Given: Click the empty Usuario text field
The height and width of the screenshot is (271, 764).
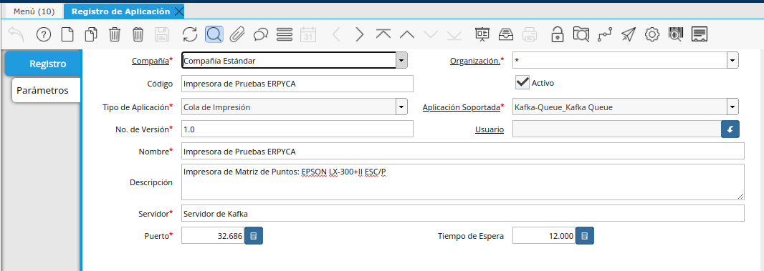Looking at the screenshot, I should click(617, 129).
